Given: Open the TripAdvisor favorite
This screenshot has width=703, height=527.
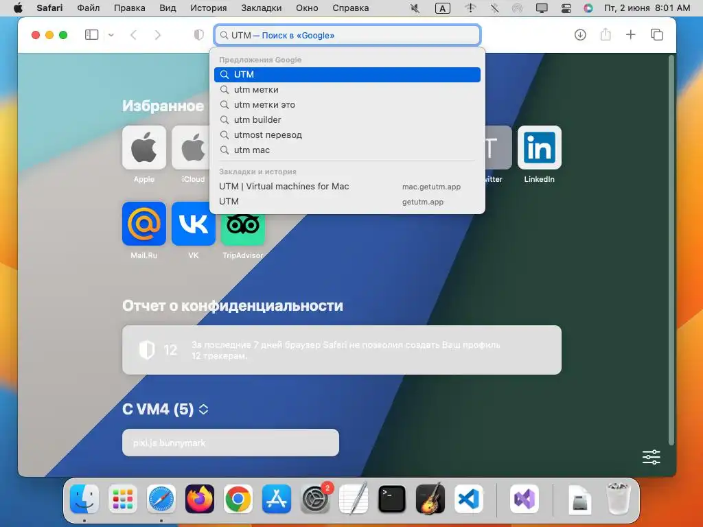Looking at the screenshot, I should click(x=242, y=229).
